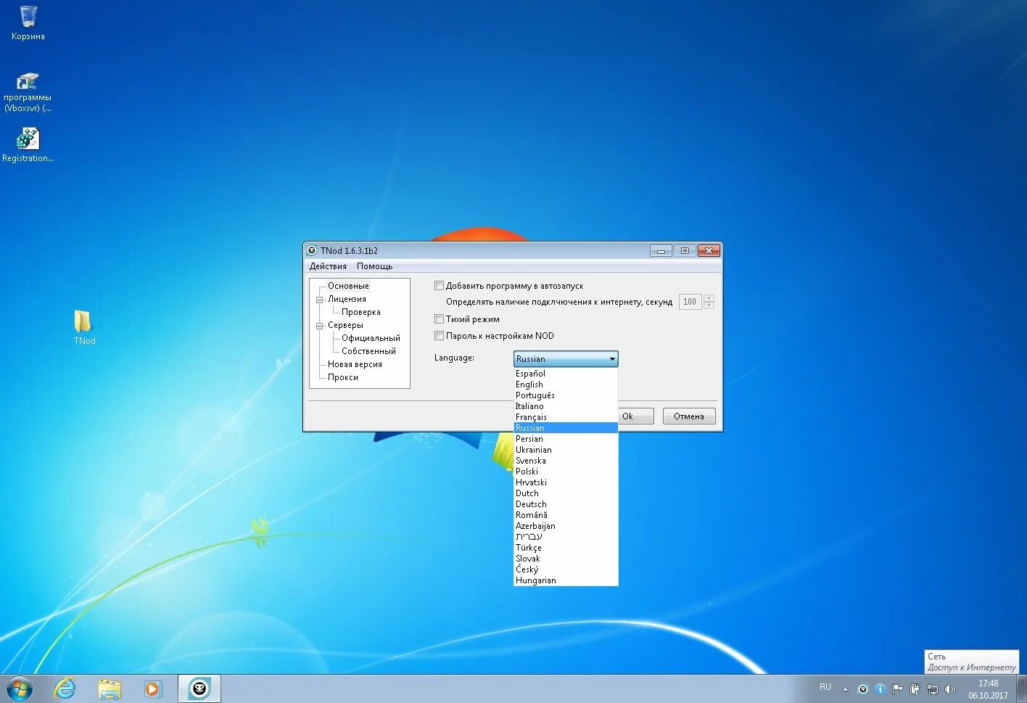Screen dimensions: 1027x703
Task: Choose Hrvatski from the language list
Action: [x=566, y=482]
